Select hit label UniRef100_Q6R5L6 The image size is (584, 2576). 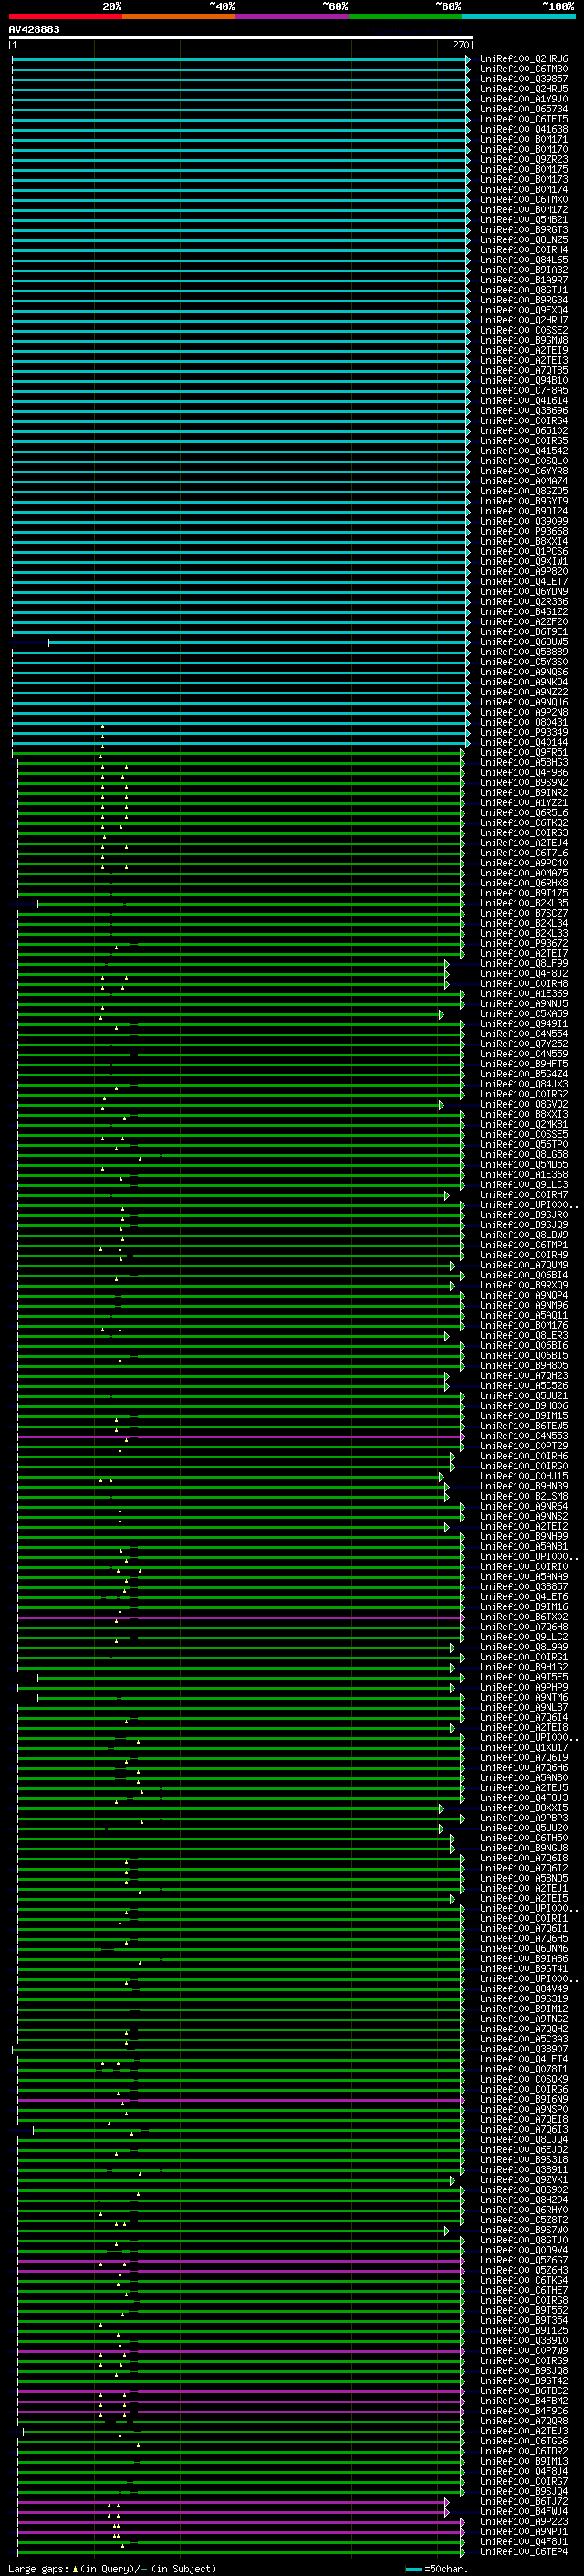click(x=524, y=813)
